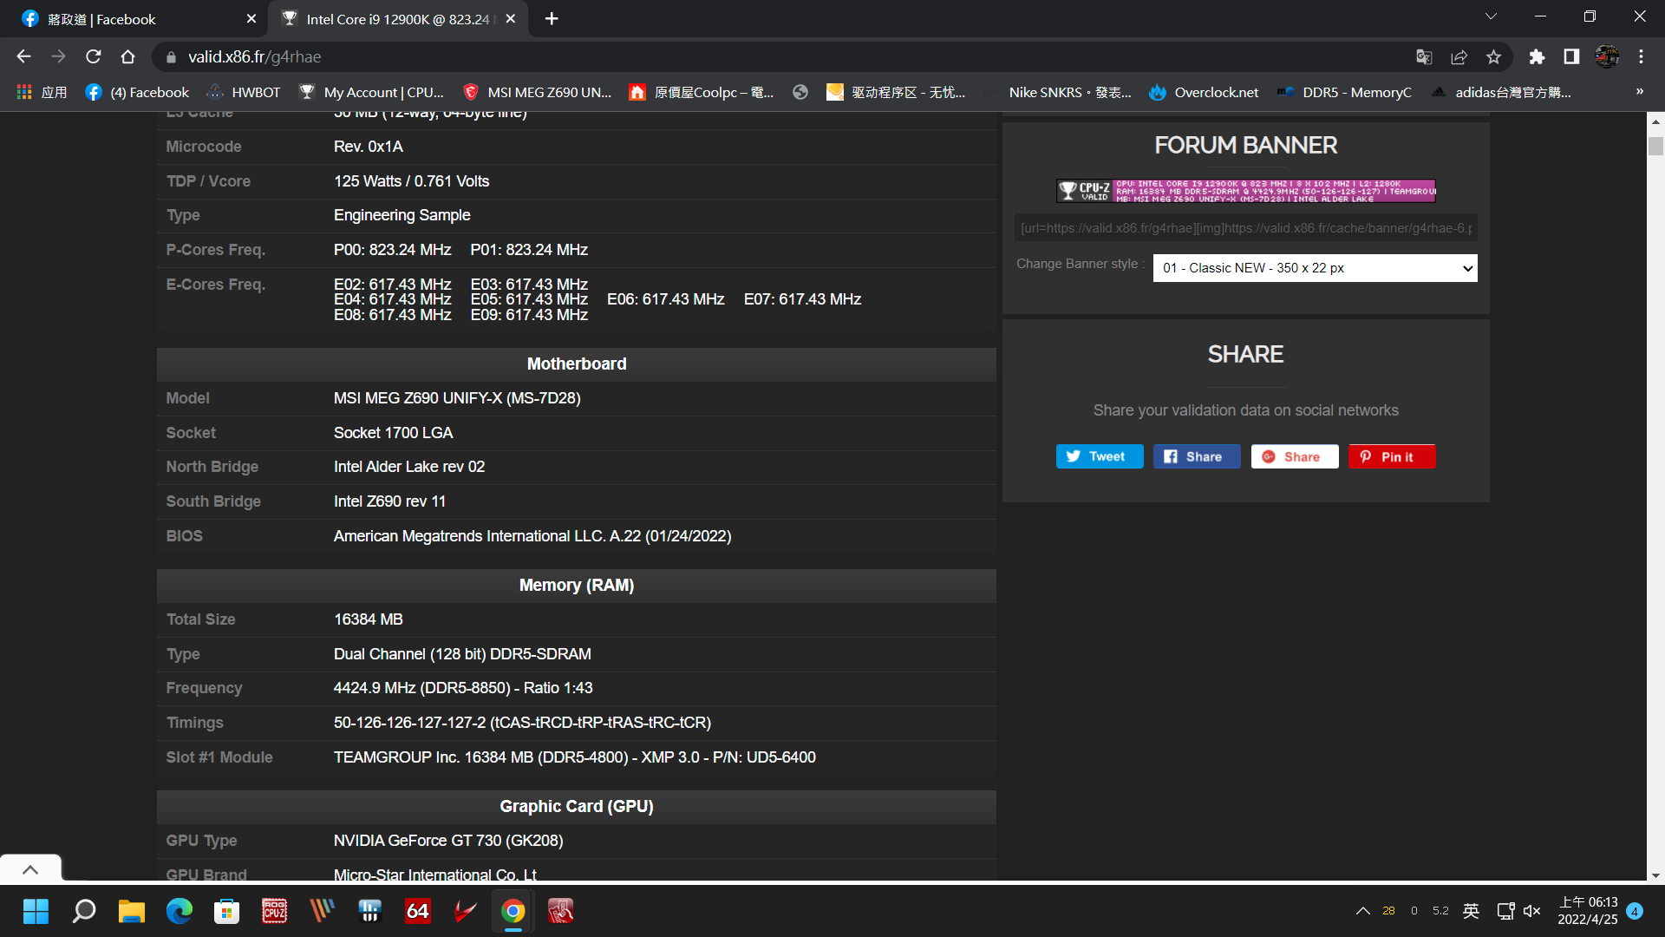Click the input language indicator
This screenshot has height=937, width=1665.
[x=1471, y=911]
